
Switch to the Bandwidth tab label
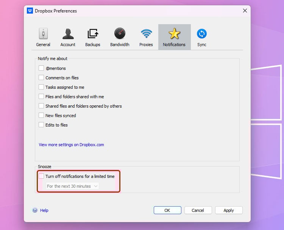tap(120, 45)
